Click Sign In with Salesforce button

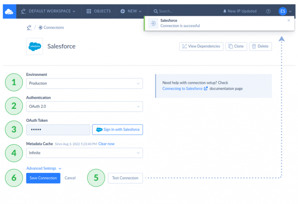click(118, 129)
